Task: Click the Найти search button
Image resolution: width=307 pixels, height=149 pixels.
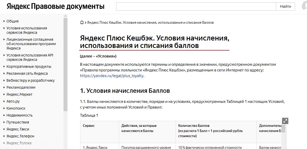Action: [x=285, y=6]
